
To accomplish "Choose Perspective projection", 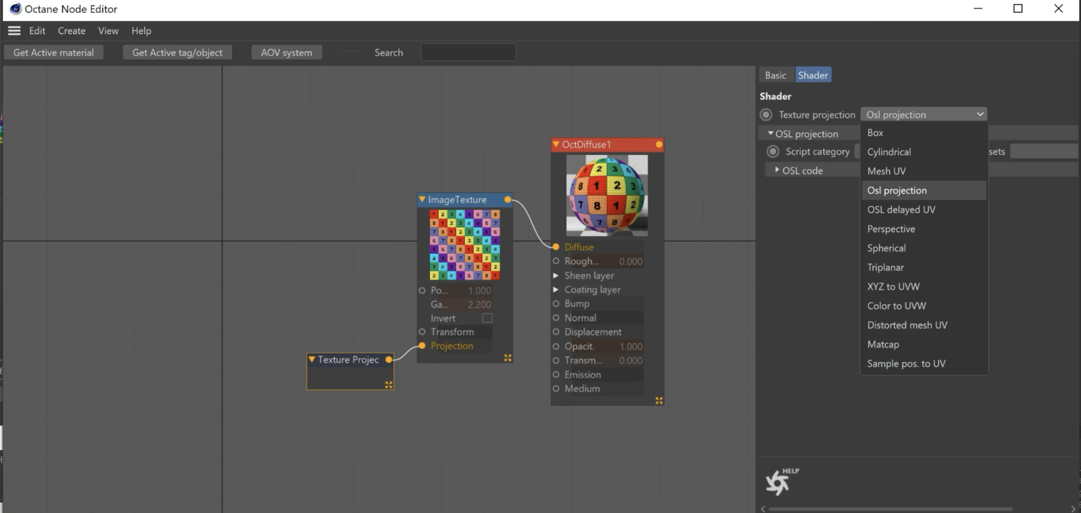I will point(924,229).
